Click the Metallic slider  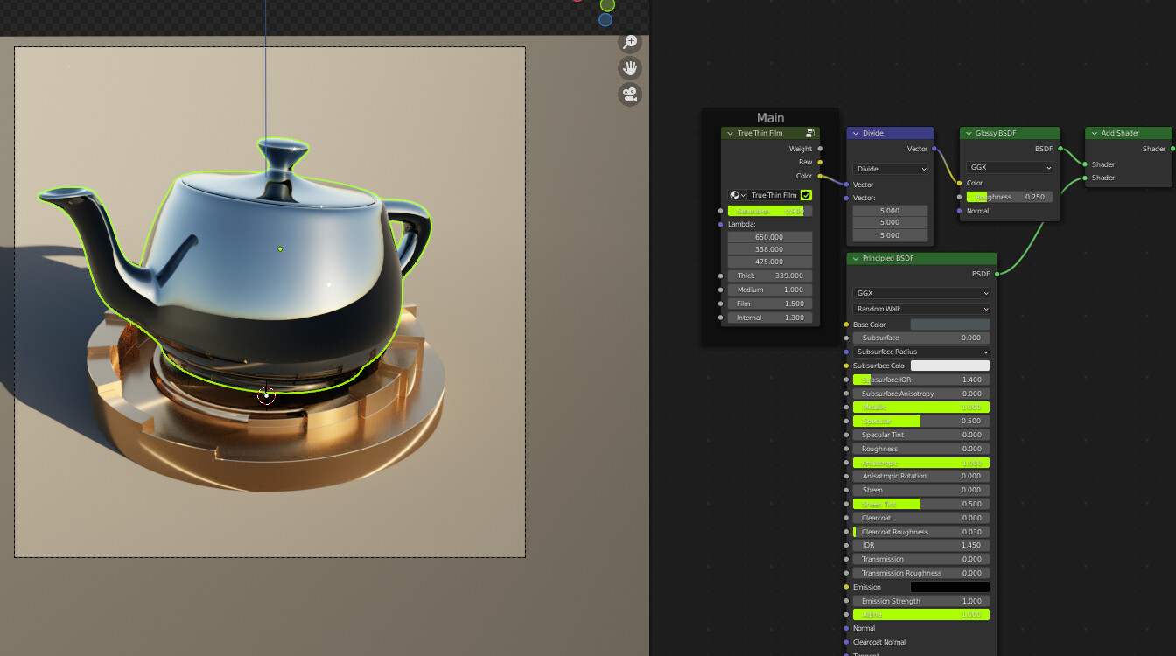click(x=921, y=408)
